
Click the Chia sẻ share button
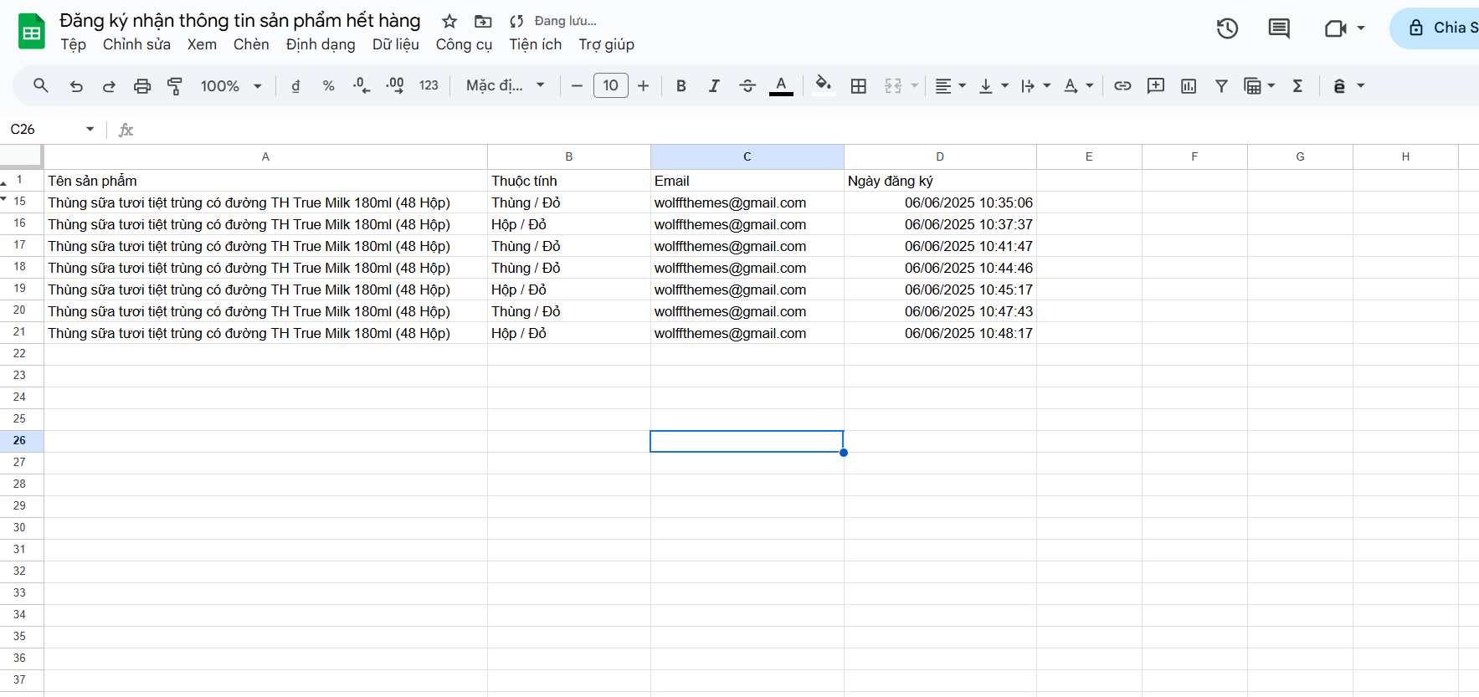click(1435, 28)
